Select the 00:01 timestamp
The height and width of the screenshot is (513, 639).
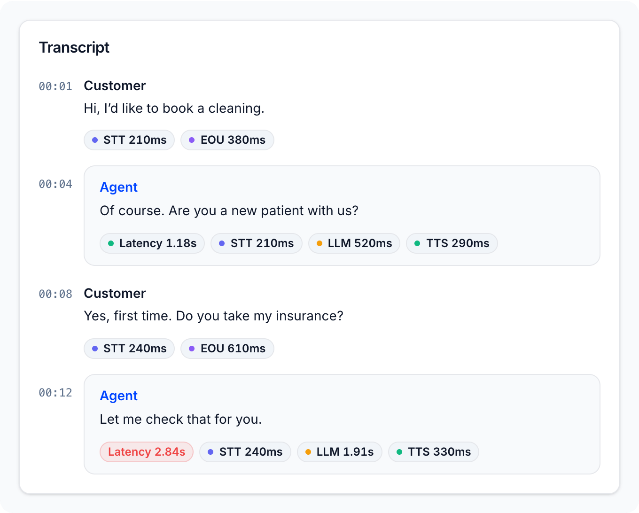[55, 86]
